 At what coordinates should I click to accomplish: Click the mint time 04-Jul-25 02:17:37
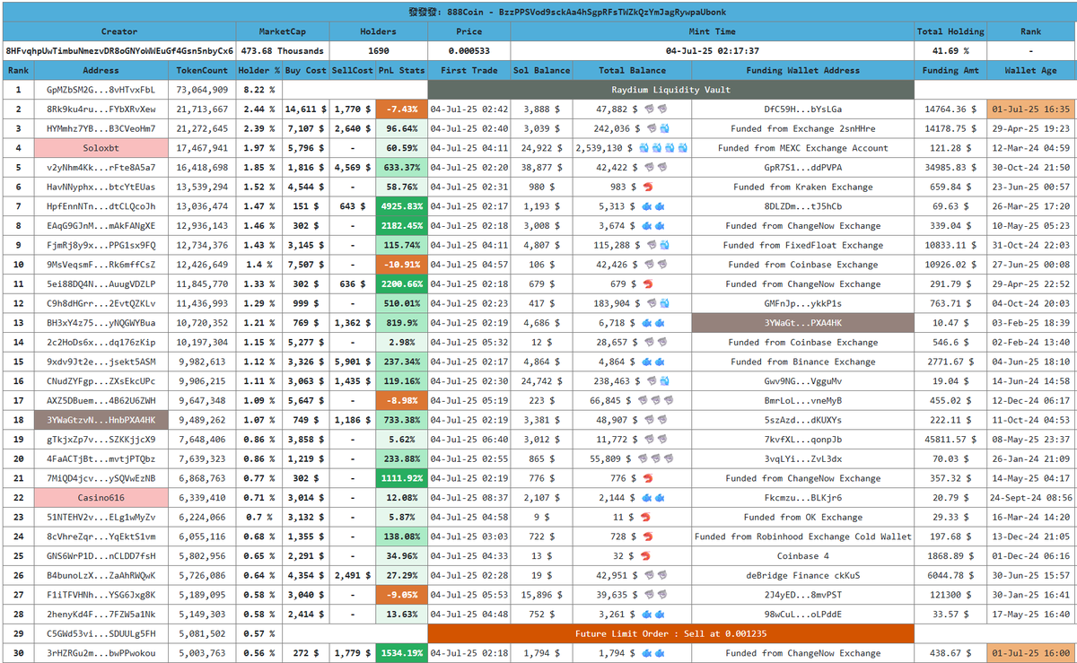pyautogui.click(x=713, y=51)
